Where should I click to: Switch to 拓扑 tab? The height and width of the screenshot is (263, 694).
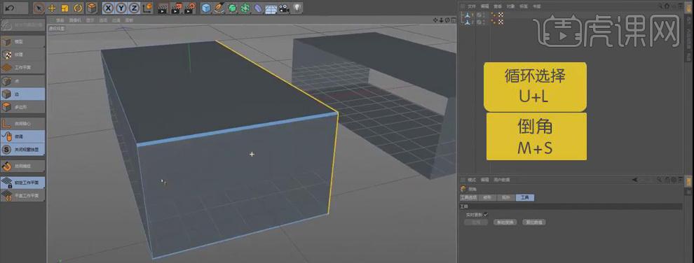click(x=506, y=198)
